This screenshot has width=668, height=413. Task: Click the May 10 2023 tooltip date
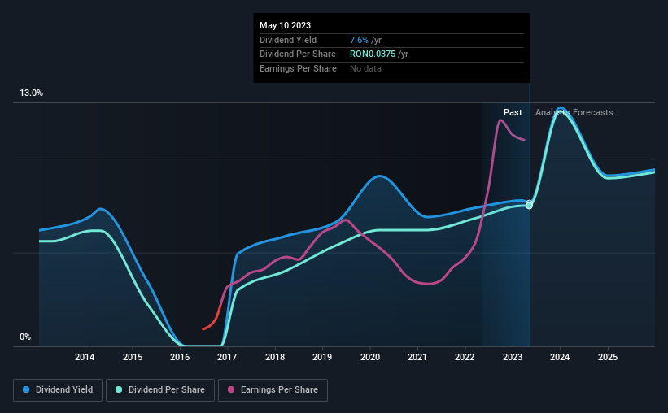coord(285,25)
